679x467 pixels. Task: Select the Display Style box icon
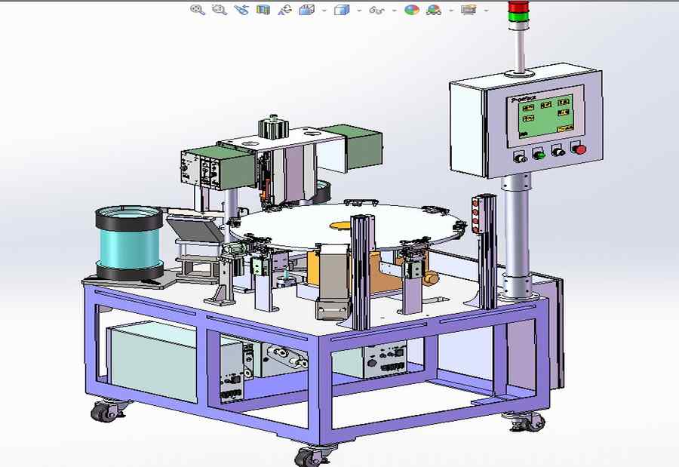coord(342,10)
